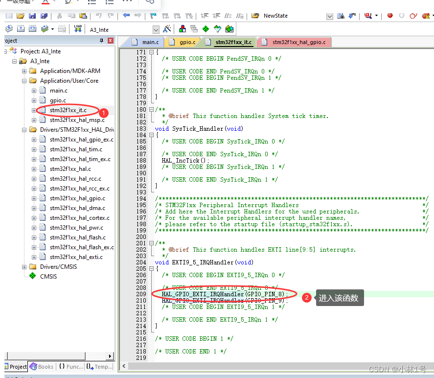The width and height of the screenshot is (434, 378).
Task: Open the A3_Inte target dropdown
Action: click(156, 29)
